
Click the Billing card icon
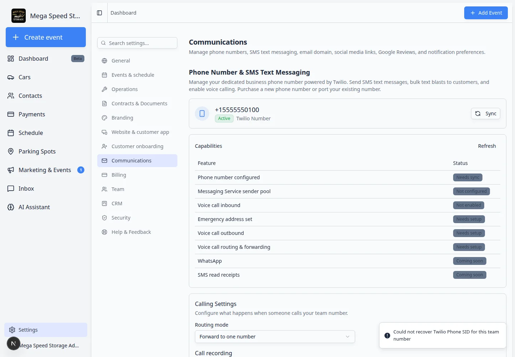pos(104,175)
